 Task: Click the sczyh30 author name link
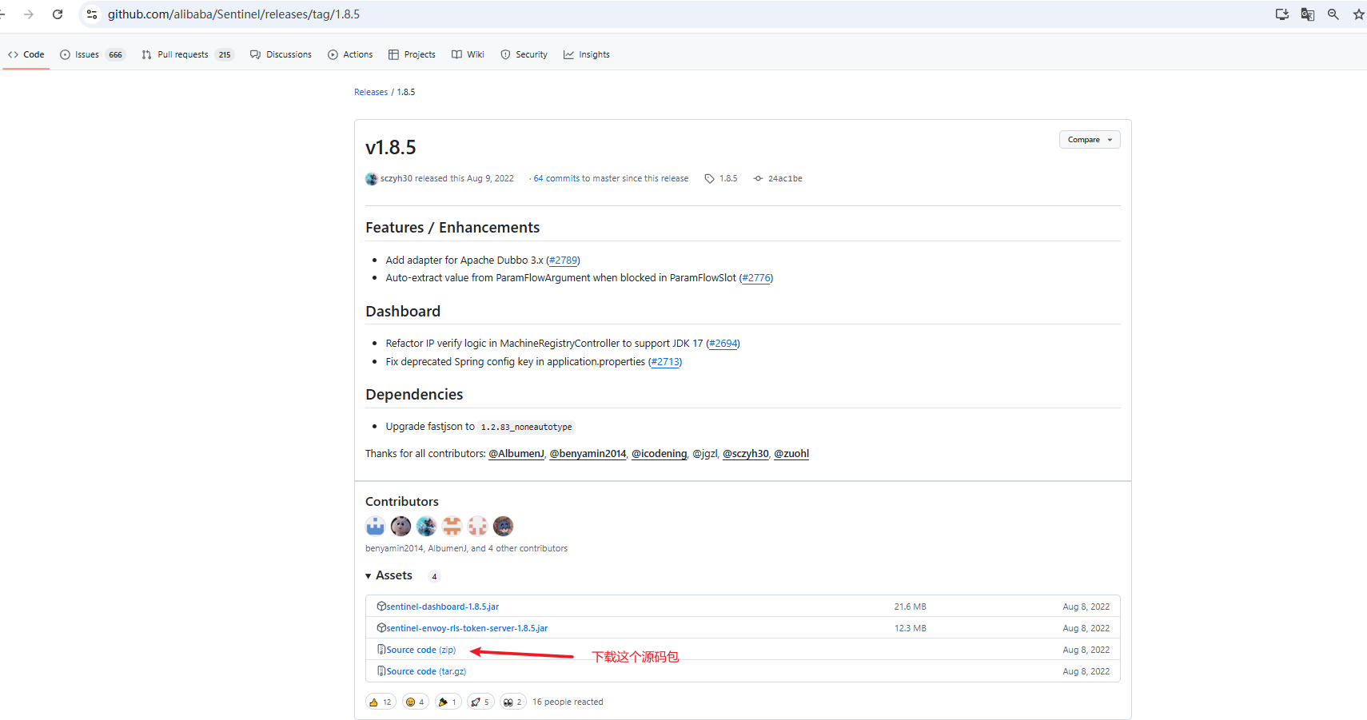[x=397, y=179]
